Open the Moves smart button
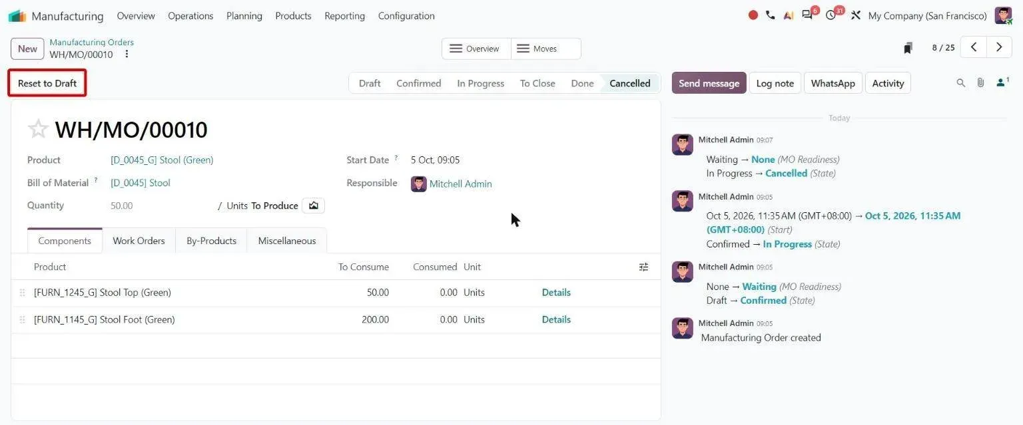Viewport: 1023px width, 425px height. point(545,49)
